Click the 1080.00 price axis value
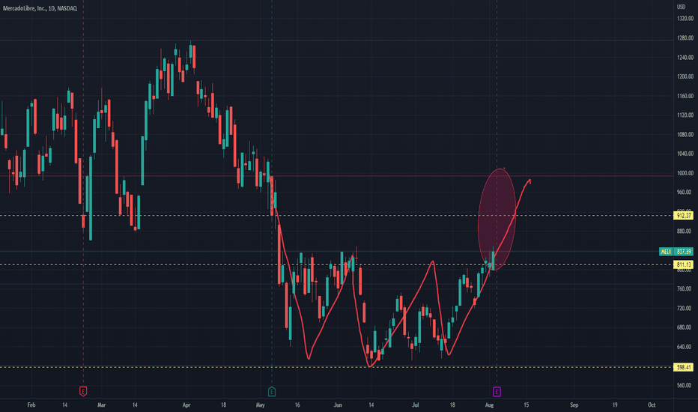698x412 pixels. [x=685, y=135]
